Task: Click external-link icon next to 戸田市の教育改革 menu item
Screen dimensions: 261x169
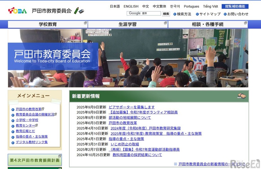Action: pyautogui.click(x=43, y=109)
